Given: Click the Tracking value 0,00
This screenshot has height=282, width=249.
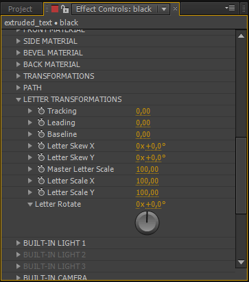Looking at the screenshot, I should point(143,112).
